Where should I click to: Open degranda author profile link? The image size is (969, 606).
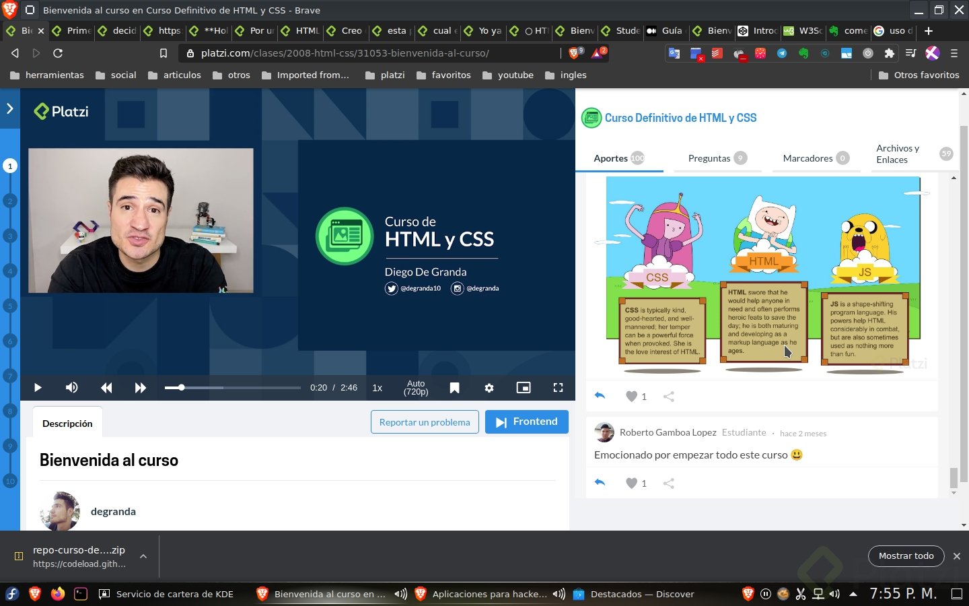coord(113,512)
